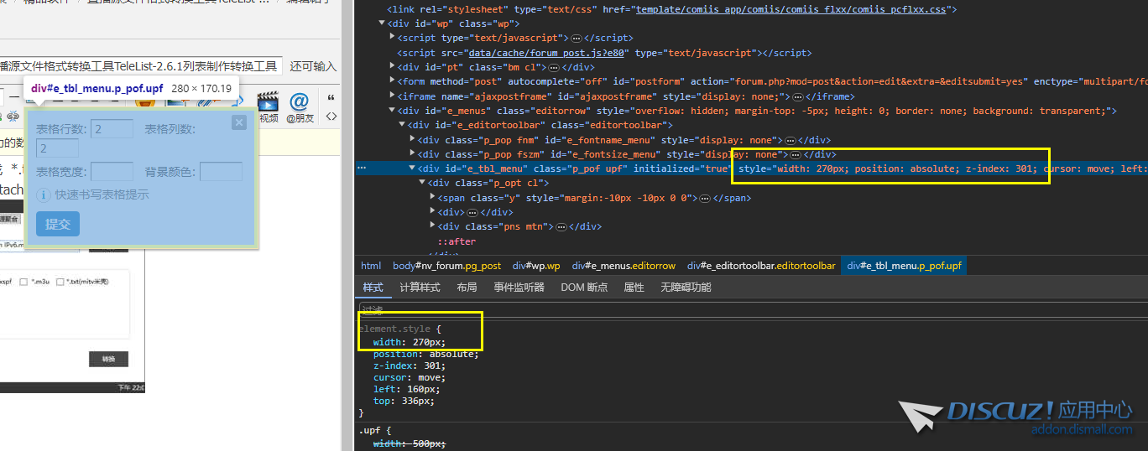Select div#e_editortoolbar.editortoolbar in breadcrumb
Image resolution: width=1148 pixels, height=451 pixels.
pos(761,266)
